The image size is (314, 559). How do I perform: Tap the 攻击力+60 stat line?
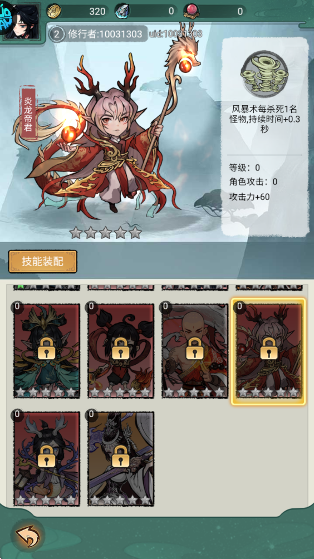point(249,197)
